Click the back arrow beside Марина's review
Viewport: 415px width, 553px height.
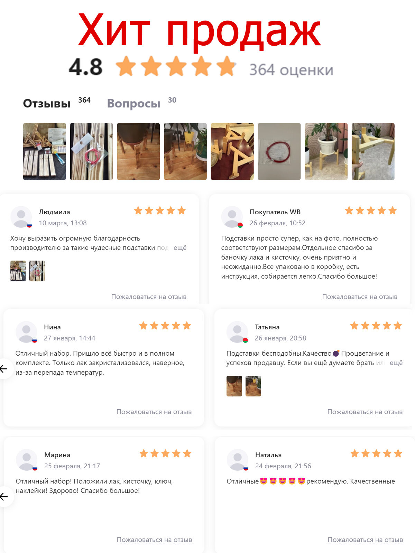coord(4,497)
